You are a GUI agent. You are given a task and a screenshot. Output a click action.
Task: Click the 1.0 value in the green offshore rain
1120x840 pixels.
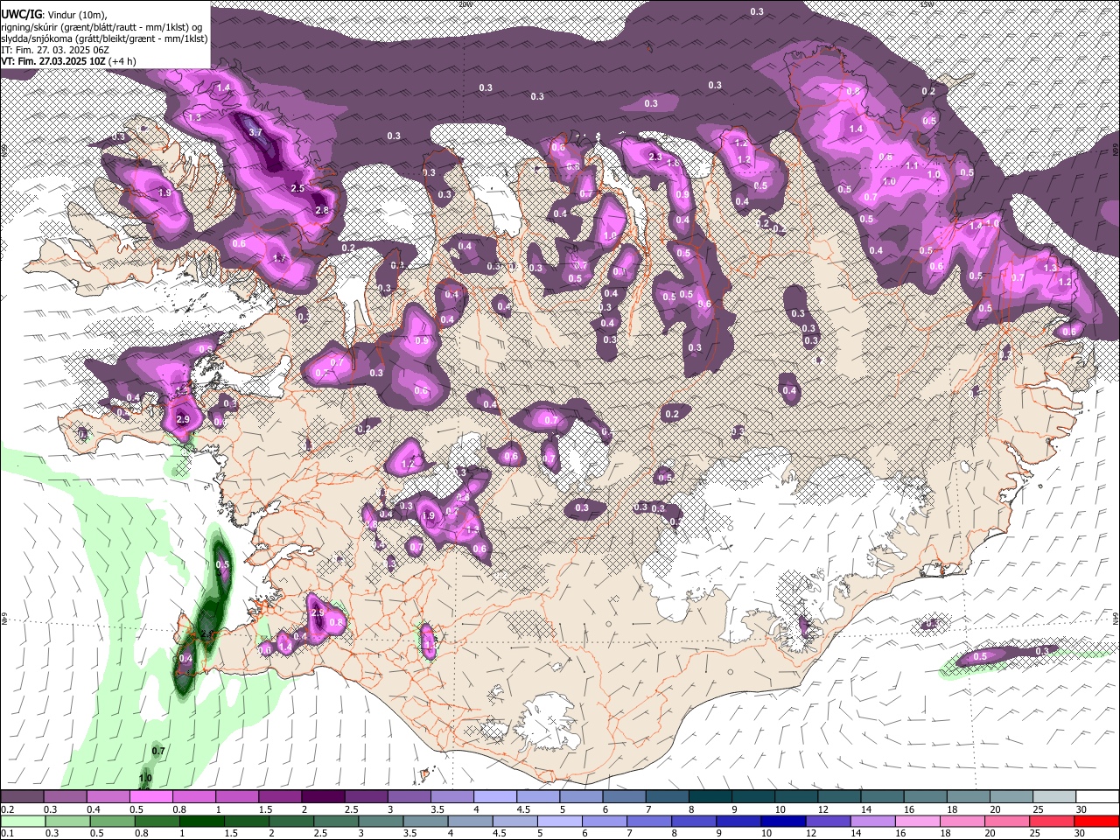(145, 778)
